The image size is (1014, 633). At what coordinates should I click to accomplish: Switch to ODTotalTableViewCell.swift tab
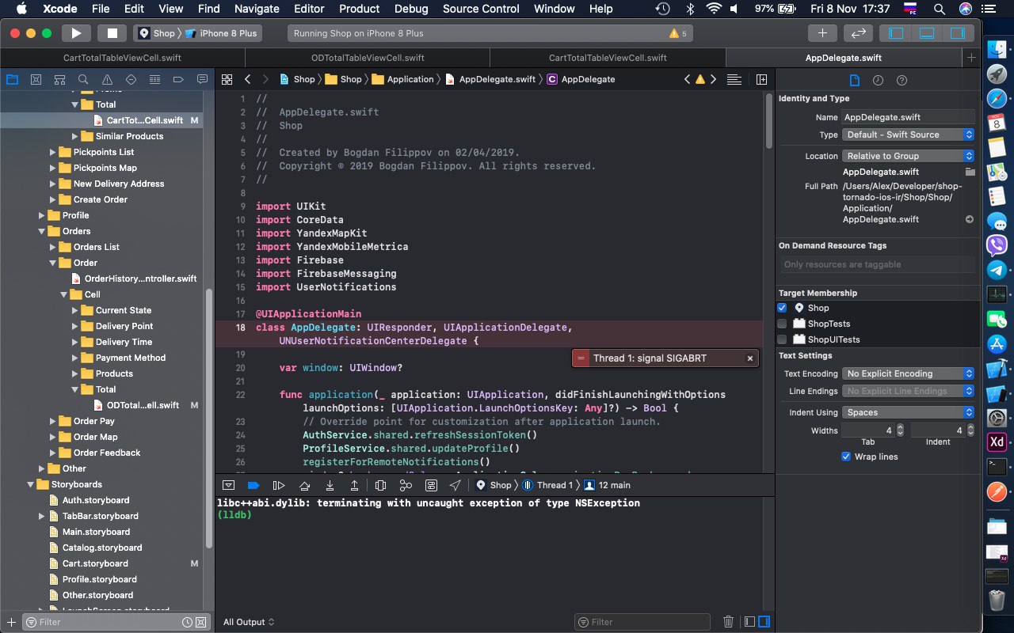pyautogui.click(x=368, y=58)
